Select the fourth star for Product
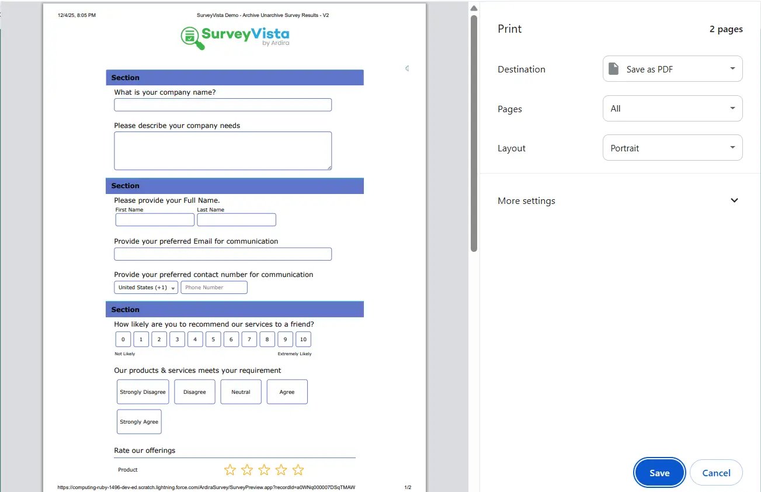This screenshot has height=492, width=761. (282, 470)
